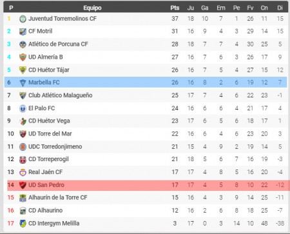Select the highlighted Marbella FC row points

[175, 83]
